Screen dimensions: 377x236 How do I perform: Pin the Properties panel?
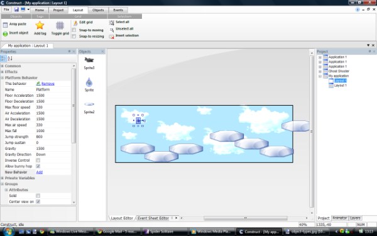click(69, 52)
